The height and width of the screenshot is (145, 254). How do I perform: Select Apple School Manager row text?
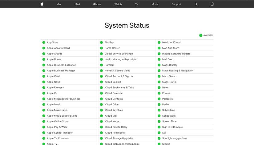coord(60,133)
